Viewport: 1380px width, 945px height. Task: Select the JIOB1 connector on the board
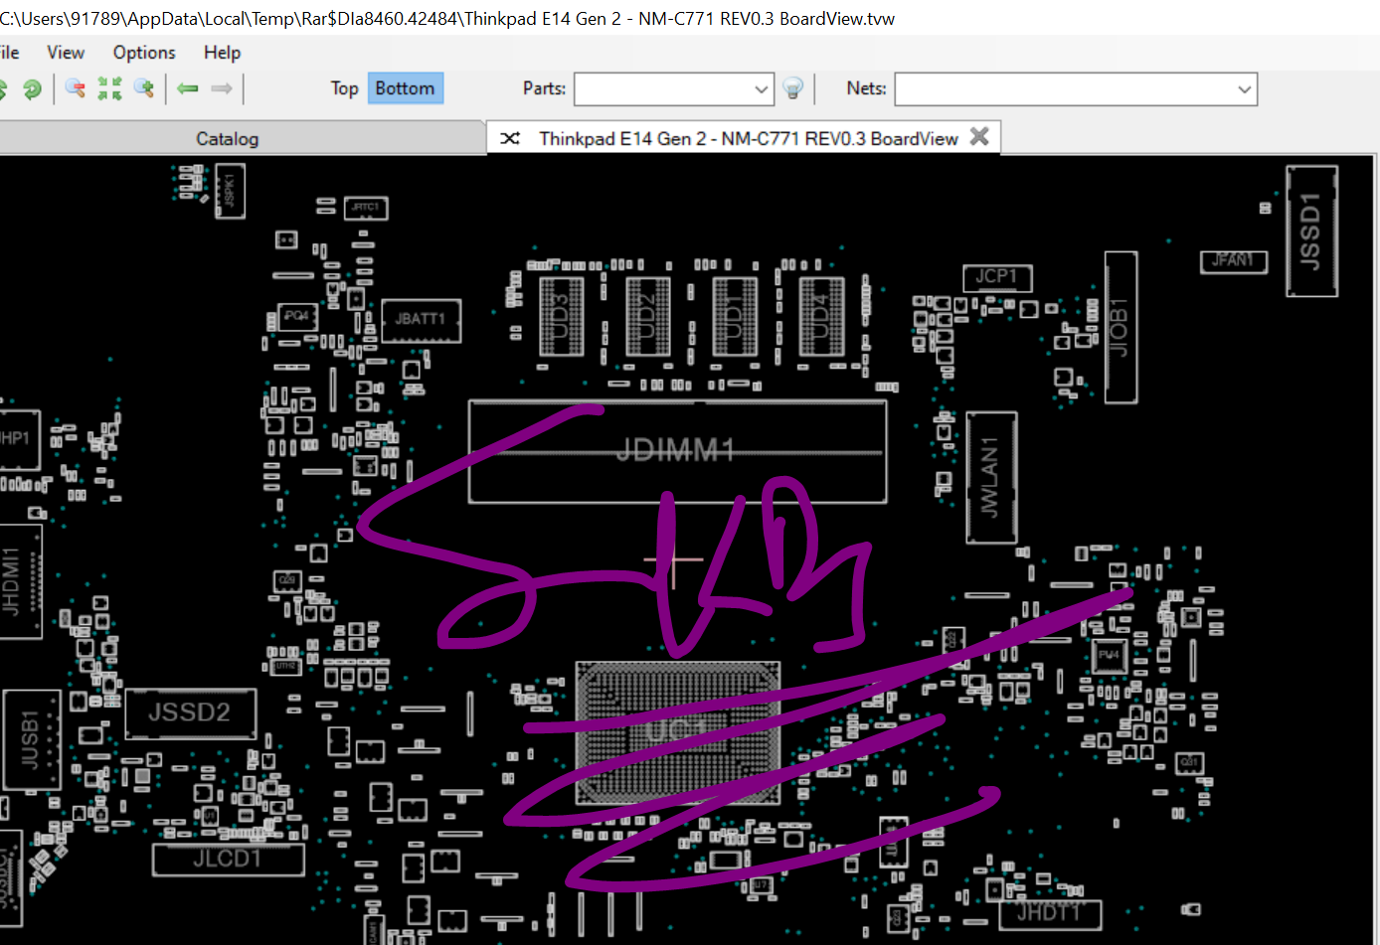pos(1121,327)
